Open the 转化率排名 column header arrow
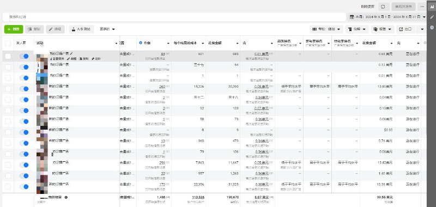 click(x=357, y=44)
